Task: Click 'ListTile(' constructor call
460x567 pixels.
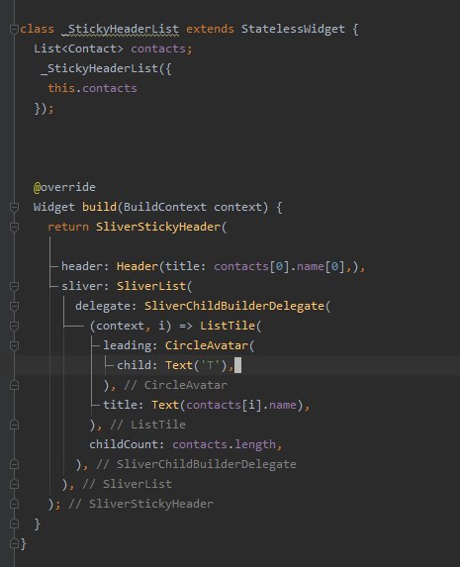Action: coord(230,326)
